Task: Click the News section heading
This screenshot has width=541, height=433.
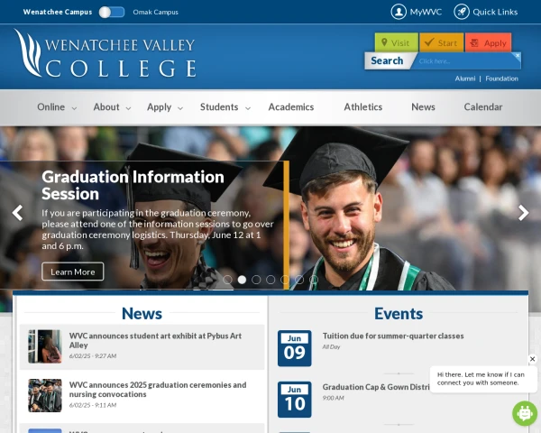Action: [142, 314]
